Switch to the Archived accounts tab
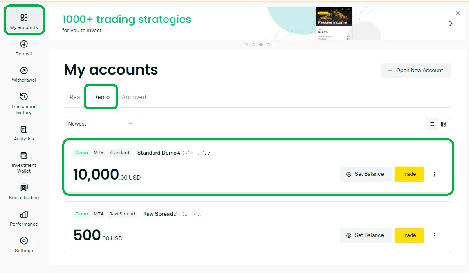This screenshot has width=469, height=273. (x=134, y=97)
